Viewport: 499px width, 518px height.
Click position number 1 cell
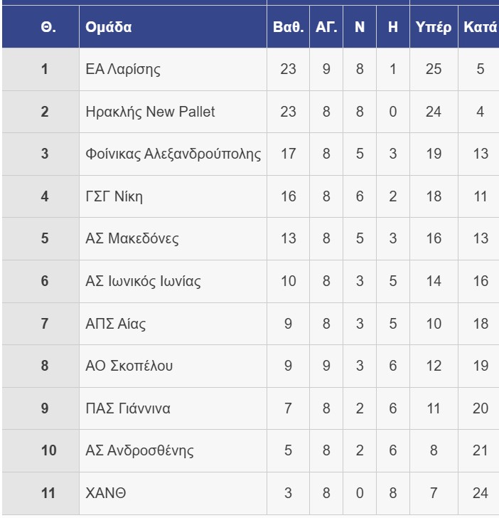(44, 70)
